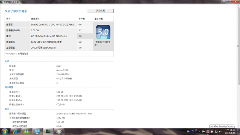This screenshot has width=240, height=135.
Task: Click the blue help tray icon
Action: [192, 131]
